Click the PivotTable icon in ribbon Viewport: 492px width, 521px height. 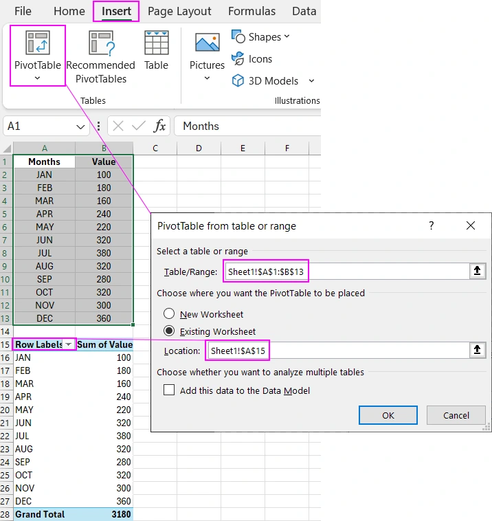pyautogui.click(x=37, y=43)
